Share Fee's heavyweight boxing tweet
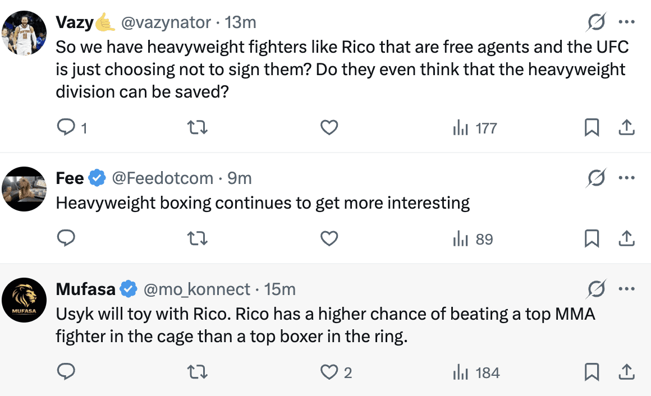This screenshot has height=396, width=651. [x=626, y=240]
